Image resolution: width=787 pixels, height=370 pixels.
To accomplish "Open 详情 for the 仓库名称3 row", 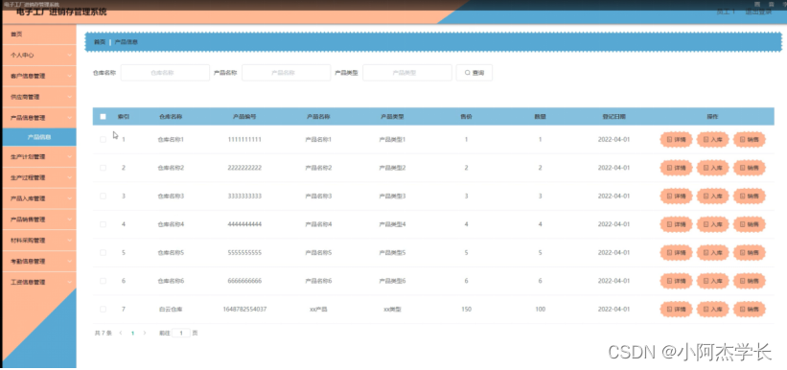I will pyautogui.click(x=676, y=196).
